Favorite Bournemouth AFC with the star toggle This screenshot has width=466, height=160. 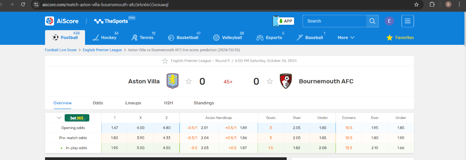[270, 81]
